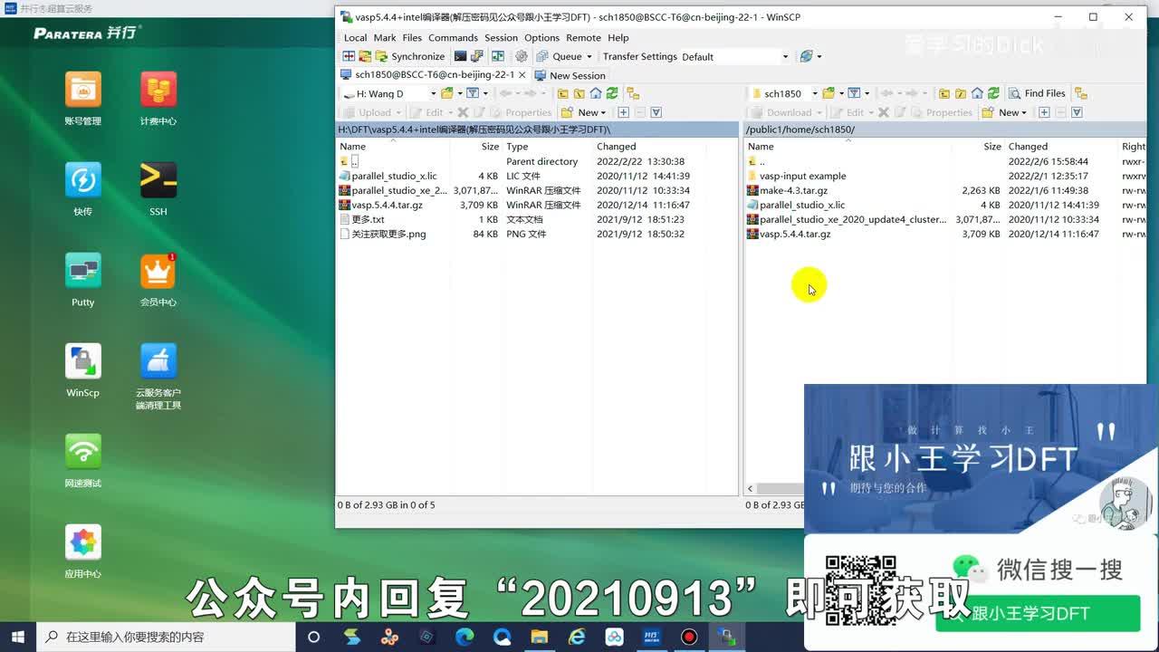
Task: Click the remote panel Refresh icon
Action: click(x=993, y=93)
